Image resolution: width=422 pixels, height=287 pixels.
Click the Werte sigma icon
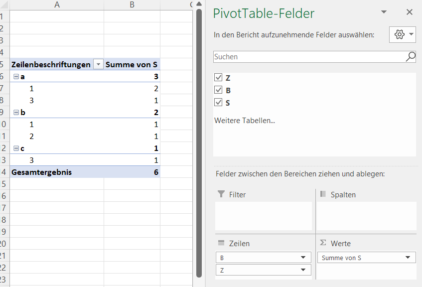(323, 243)
